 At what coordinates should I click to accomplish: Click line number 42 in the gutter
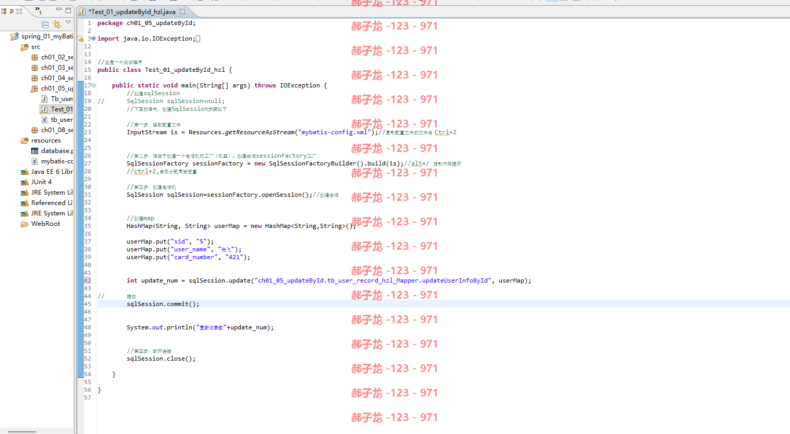(88, 280)
